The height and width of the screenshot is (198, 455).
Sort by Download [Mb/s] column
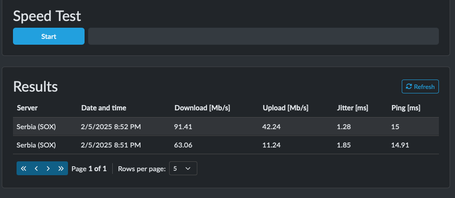coord(202,108)
